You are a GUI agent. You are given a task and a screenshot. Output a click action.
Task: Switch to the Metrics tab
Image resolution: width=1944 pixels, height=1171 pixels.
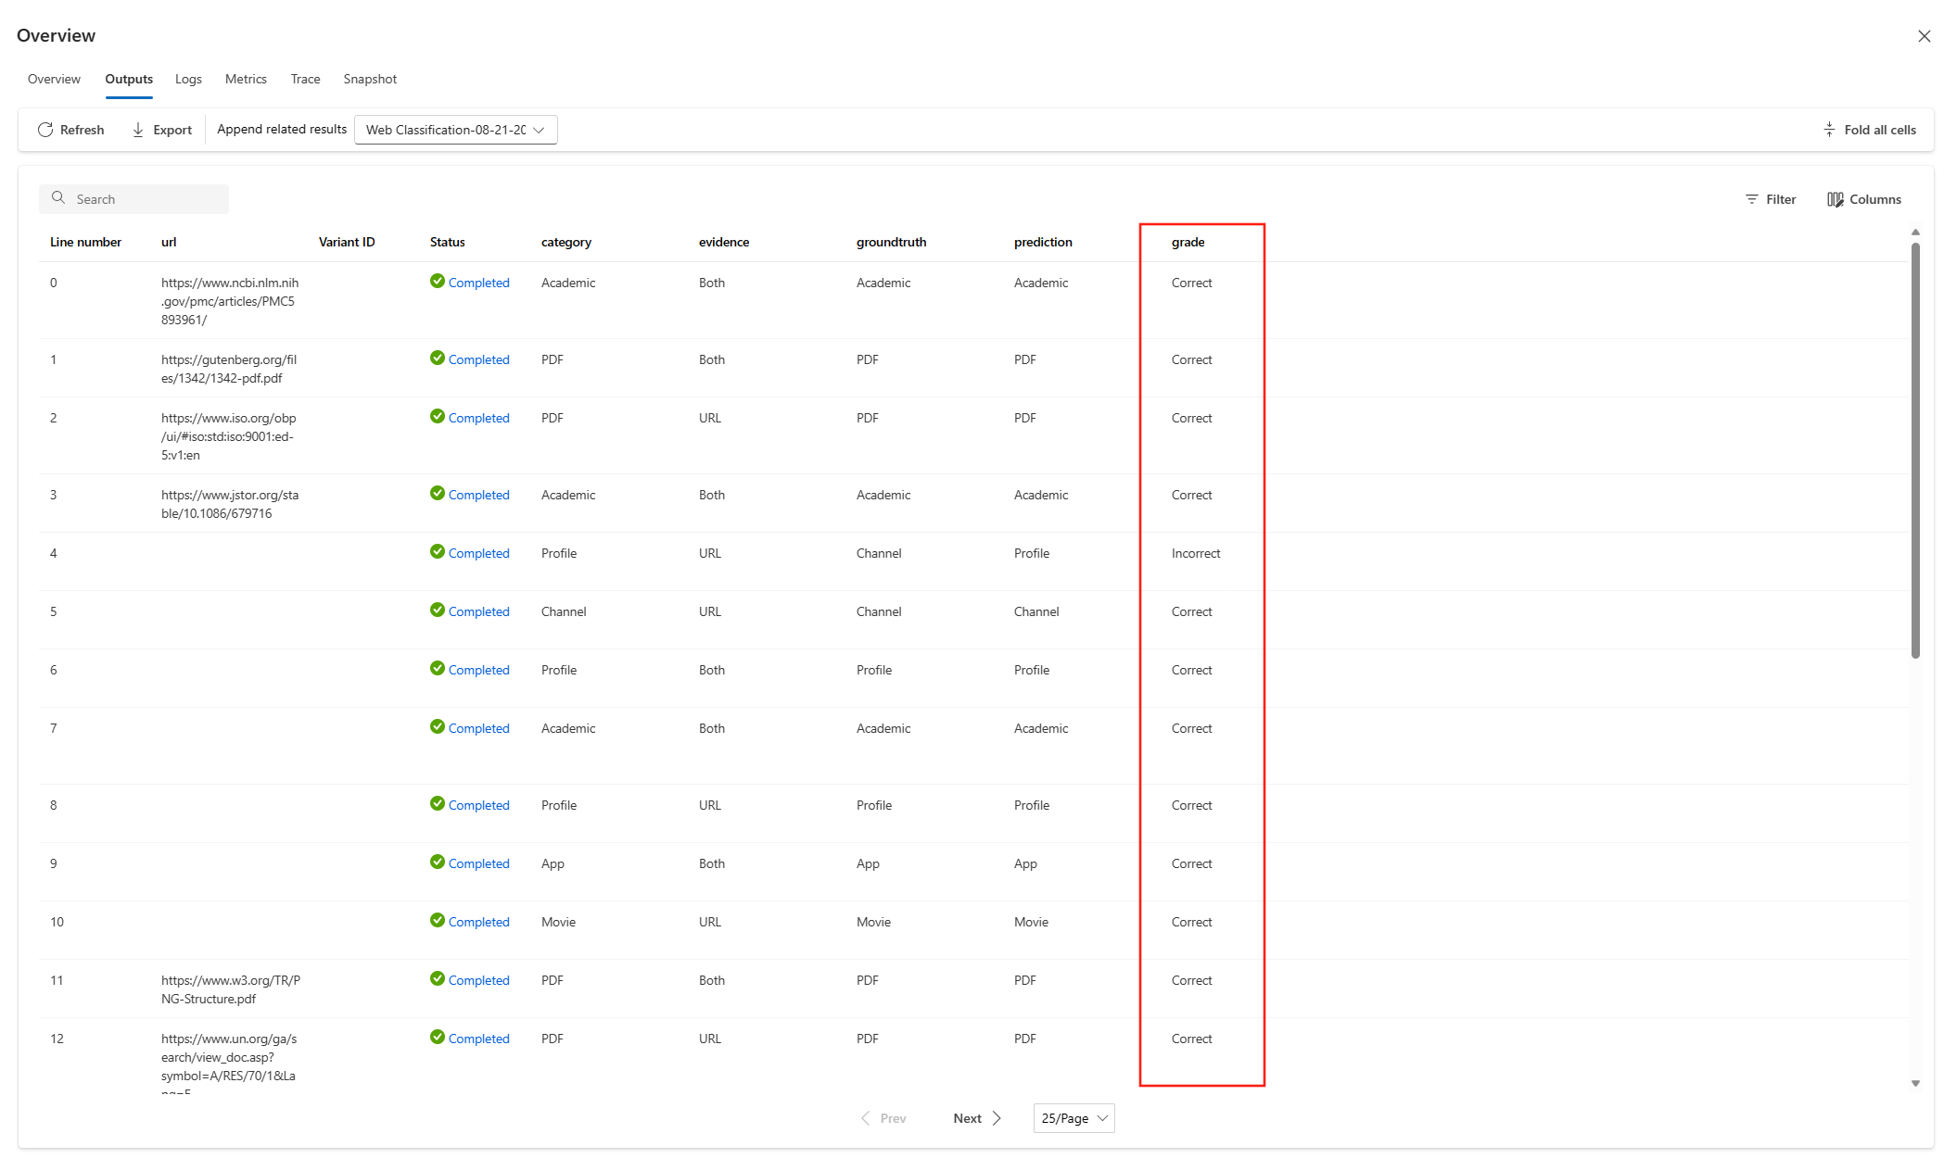[246, 79]
